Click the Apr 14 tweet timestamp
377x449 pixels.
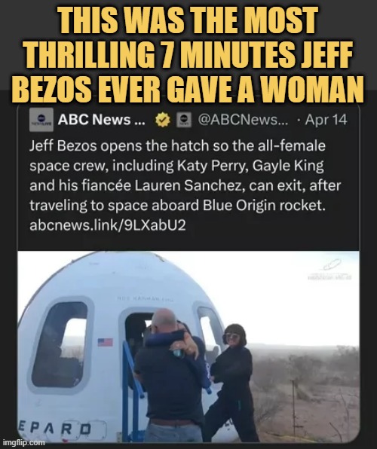point(326,120)
